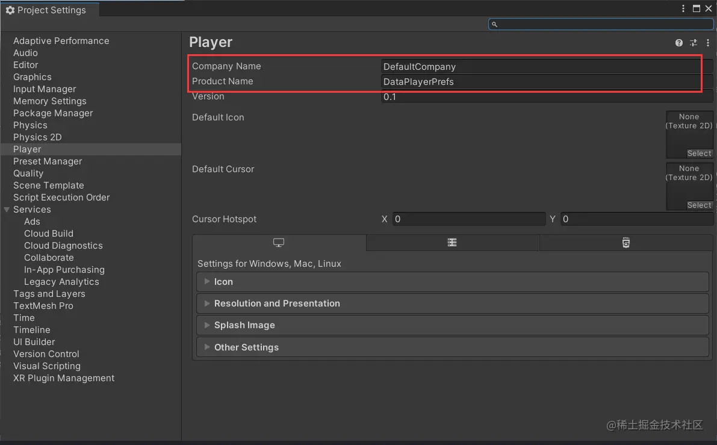Open Script Execution Order settings
Image resolution: width=717 pixels, height=445 pixels.
pos(62,198)
